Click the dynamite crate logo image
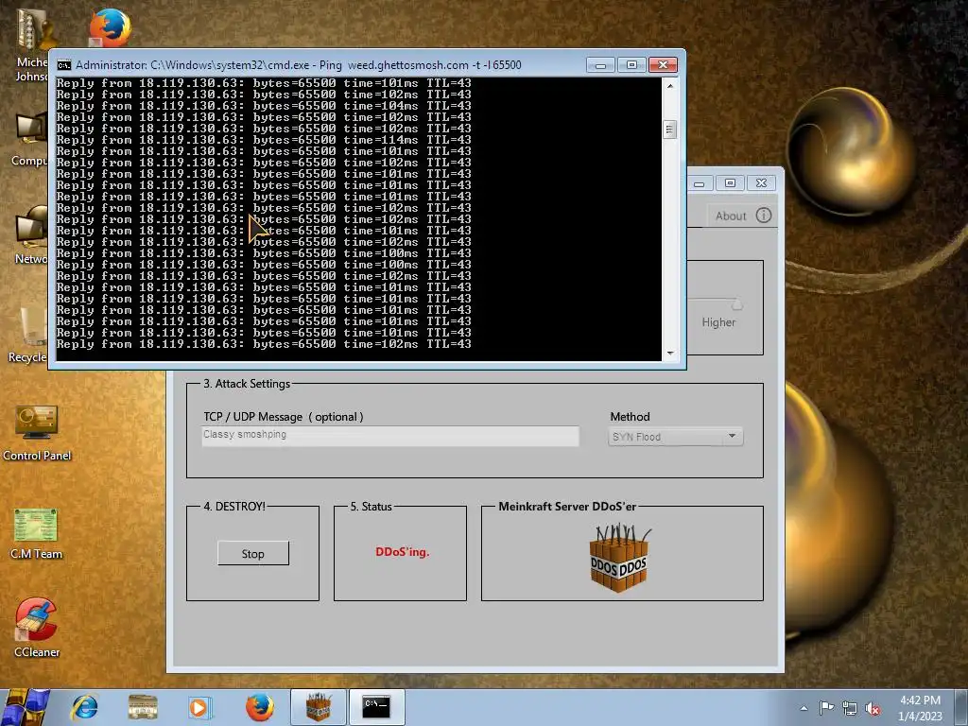968x726 pixels. [x=618, y=558]
